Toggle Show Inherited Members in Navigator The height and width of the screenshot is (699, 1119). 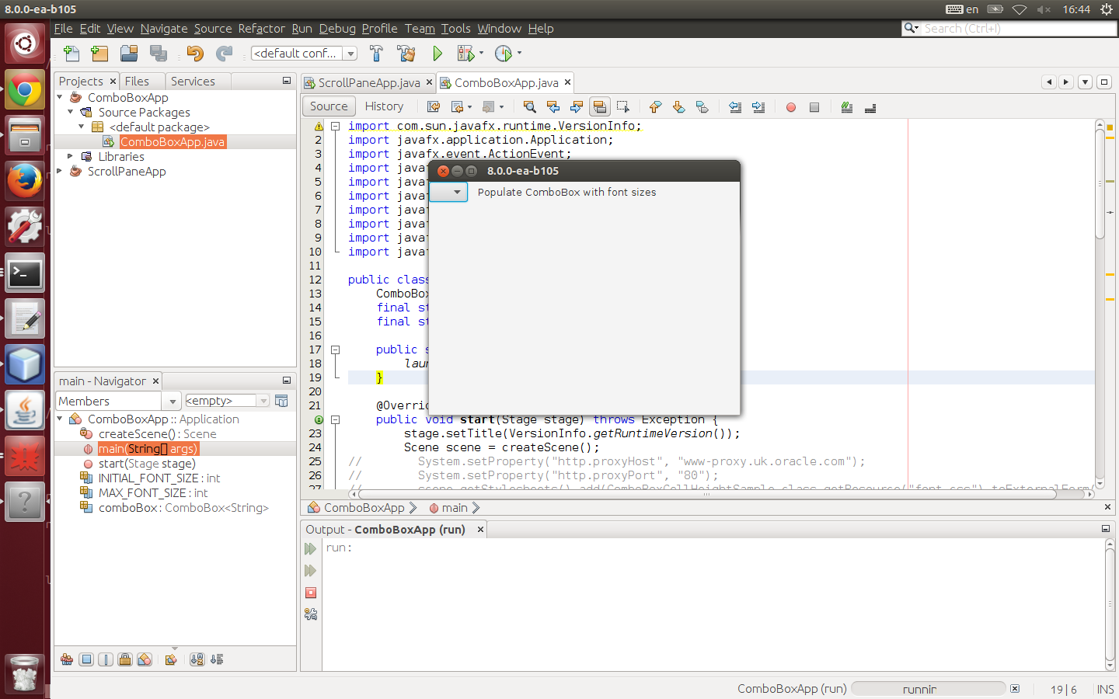click(67, 659)
